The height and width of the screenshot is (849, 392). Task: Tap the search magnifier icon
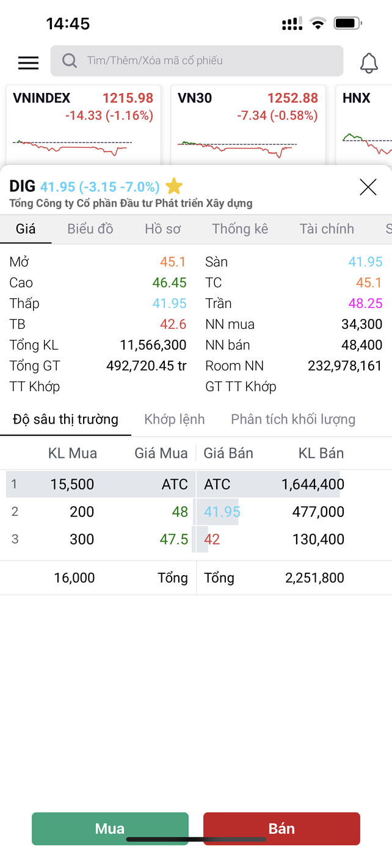click(x=70, y=61)
